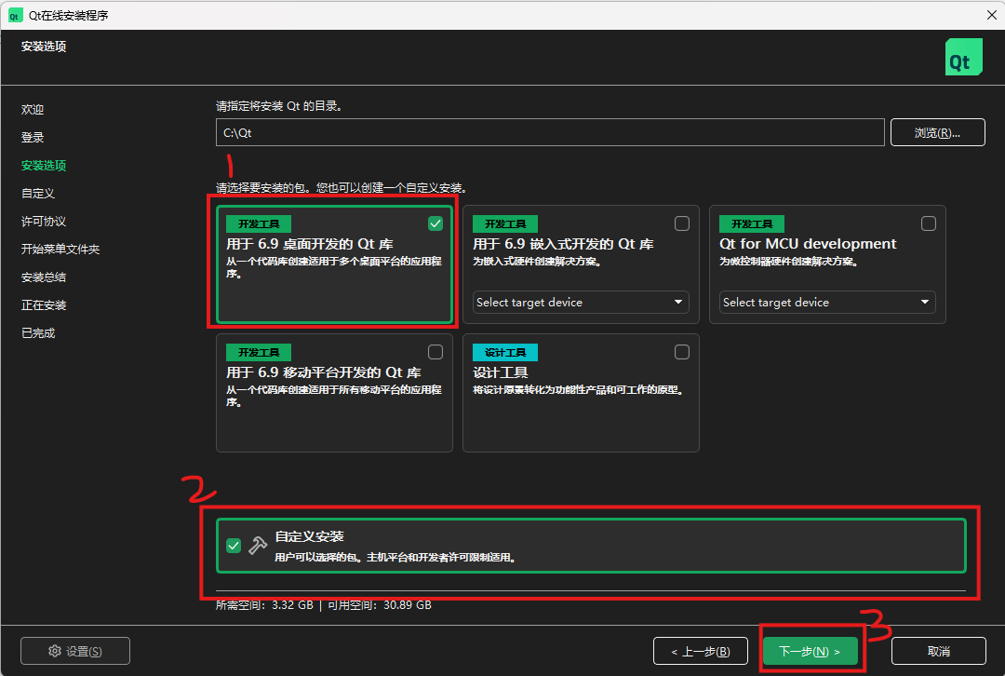This screenshot has width=1005, height=676.
Task: Click the 用于 6.9 嵌入式开发的 Qt 库 title
Action: tap(563, 244)
